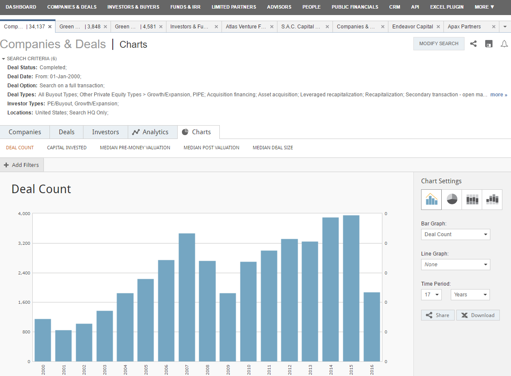Switch to the Analytics tab
Viewport: 511px width, 376px height.
pos(153,132)
